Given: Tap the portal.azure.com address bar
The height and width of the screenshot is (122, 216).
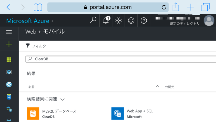Looking at the screenshot, I should click(108, 7).
